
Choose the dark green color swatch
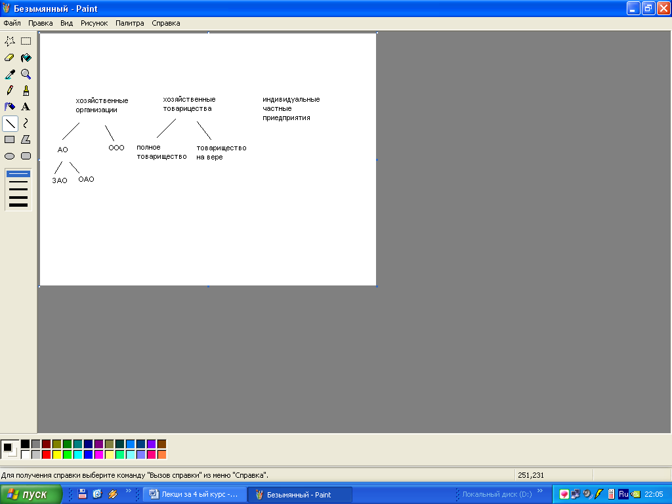[68, 444]
